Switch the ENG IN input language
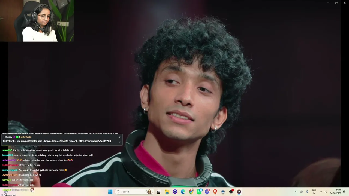Screen dimensions: 349x196 (x=314, y=192)
